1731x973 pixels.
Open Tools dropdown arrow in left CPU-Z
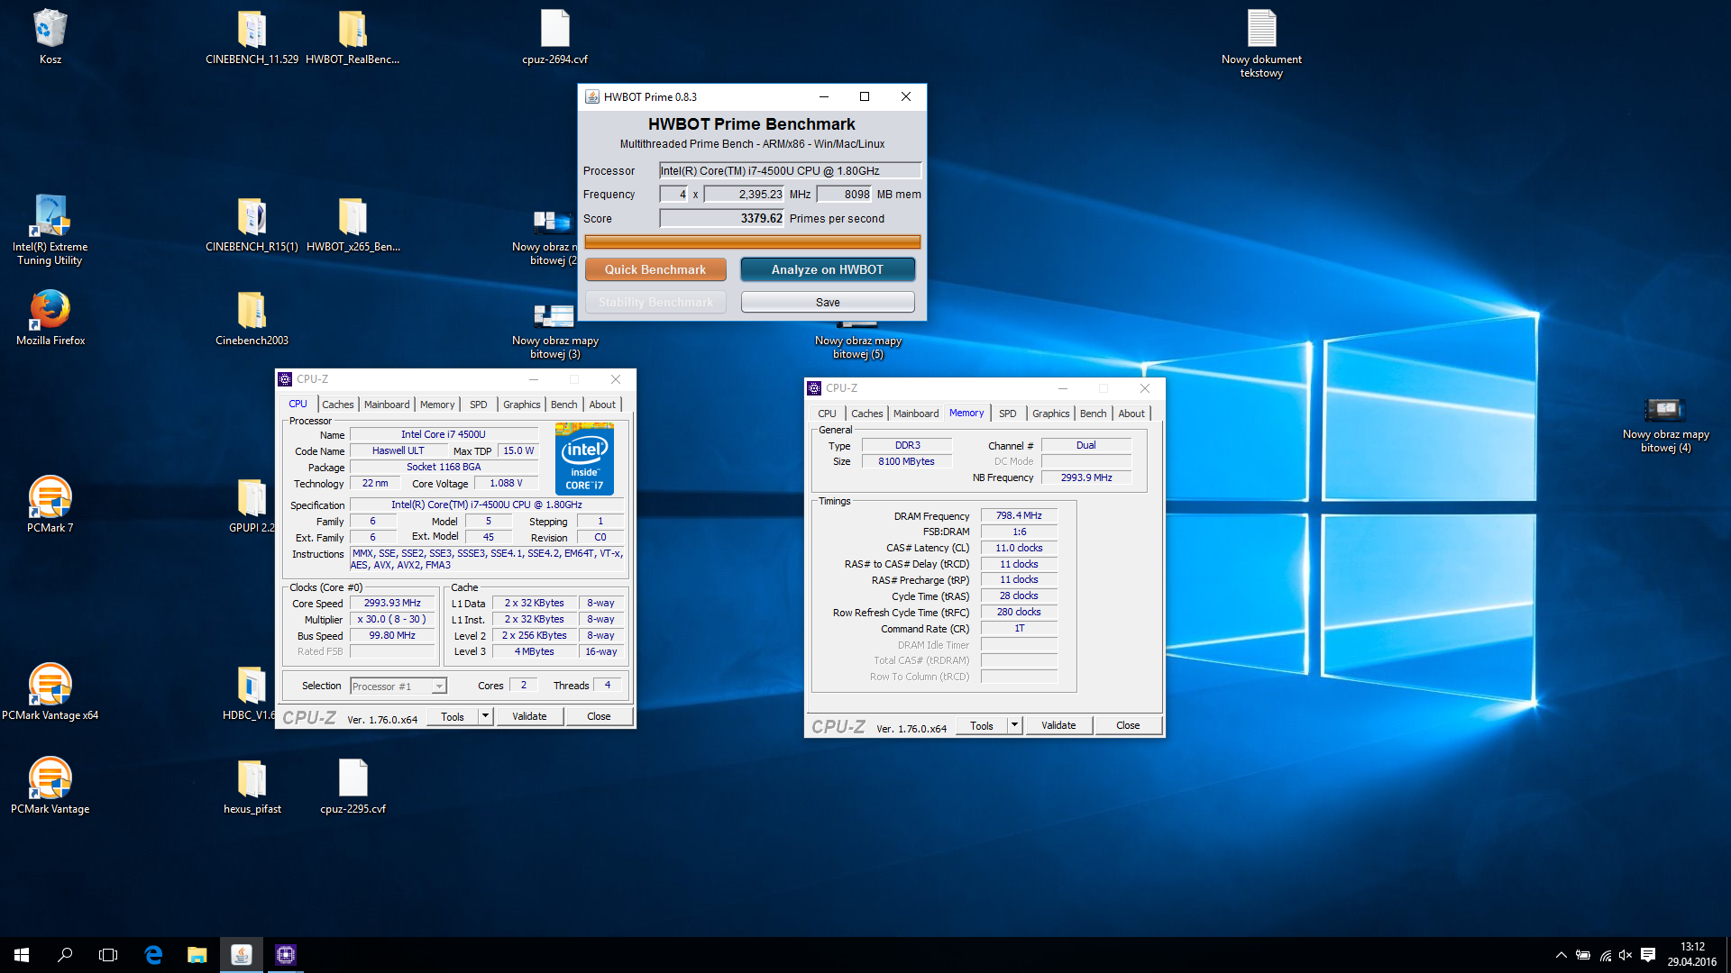(485, 716)
